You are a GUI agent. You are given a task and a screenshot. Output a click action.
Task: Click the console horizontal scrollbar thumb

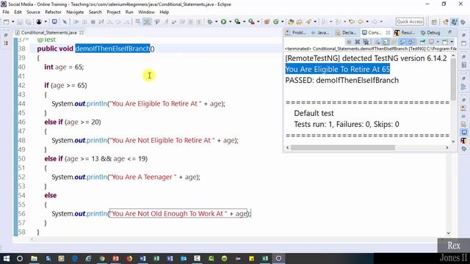343,147
